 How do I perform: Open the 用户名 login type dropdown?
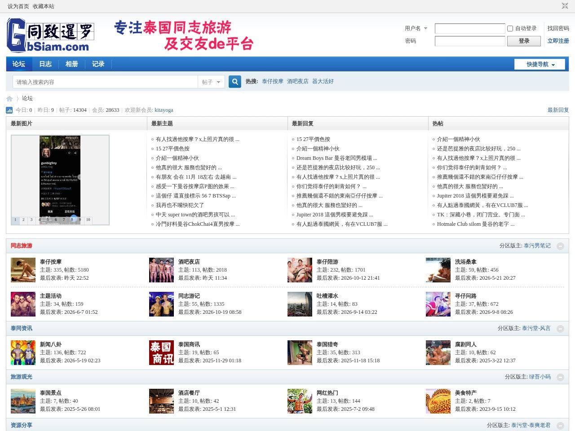[416, 28]
